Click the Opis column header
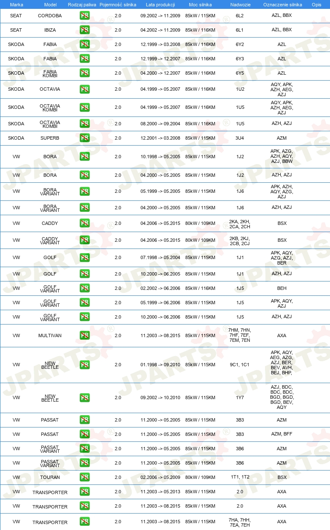 tap(316, 4)
